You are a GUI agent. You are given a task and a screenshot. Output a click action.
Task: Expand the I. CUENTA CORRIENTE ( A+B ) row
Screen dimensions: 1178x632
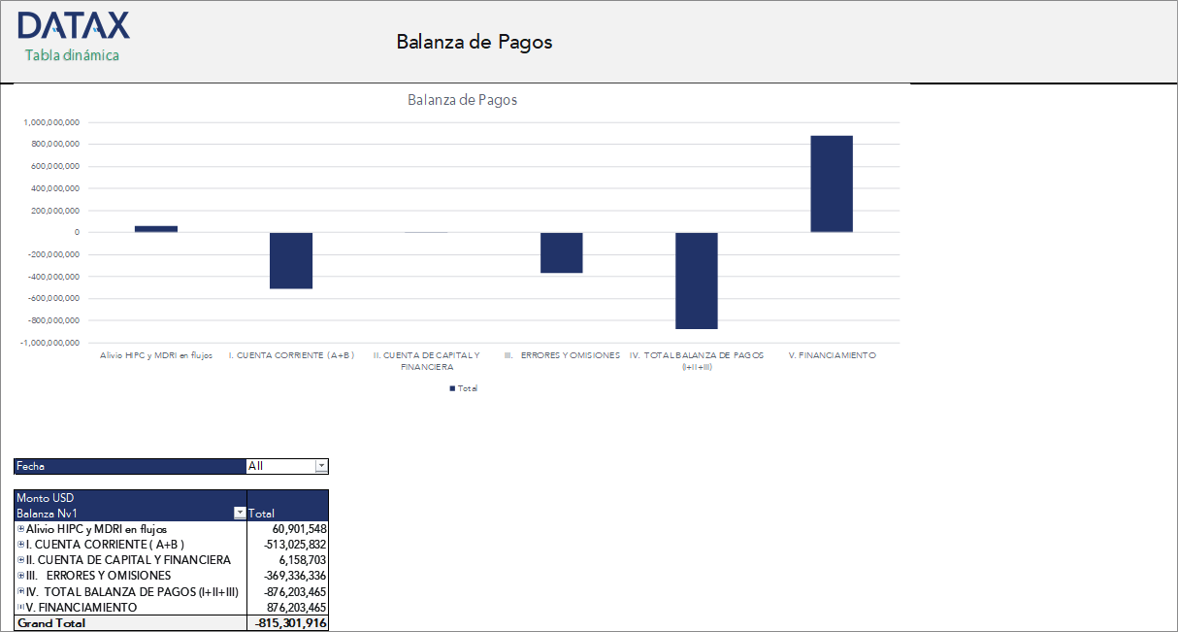pos(20,545)
